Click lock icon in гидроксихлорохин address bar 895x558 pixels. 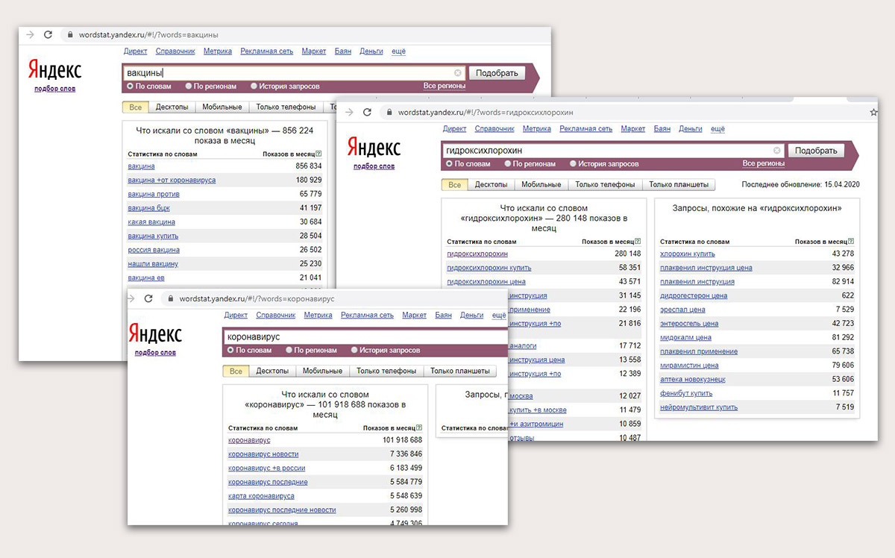click(388, 112)
